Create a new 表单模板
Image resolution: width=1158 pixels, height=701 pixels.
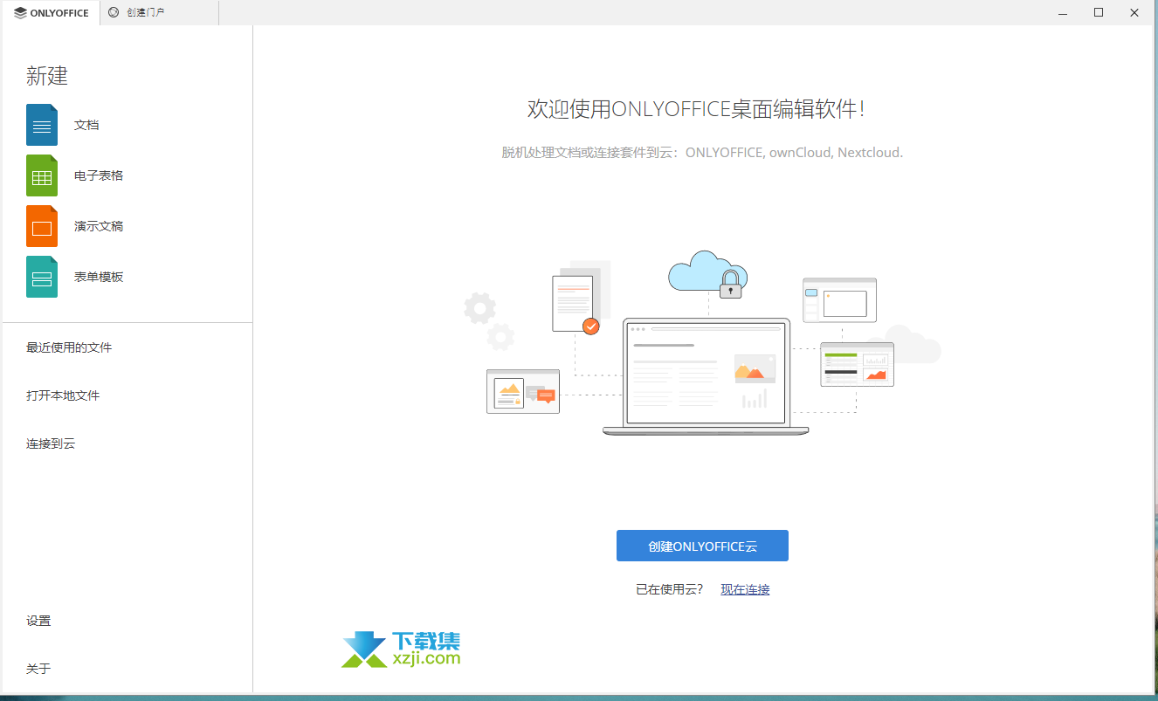click(99, 277)
